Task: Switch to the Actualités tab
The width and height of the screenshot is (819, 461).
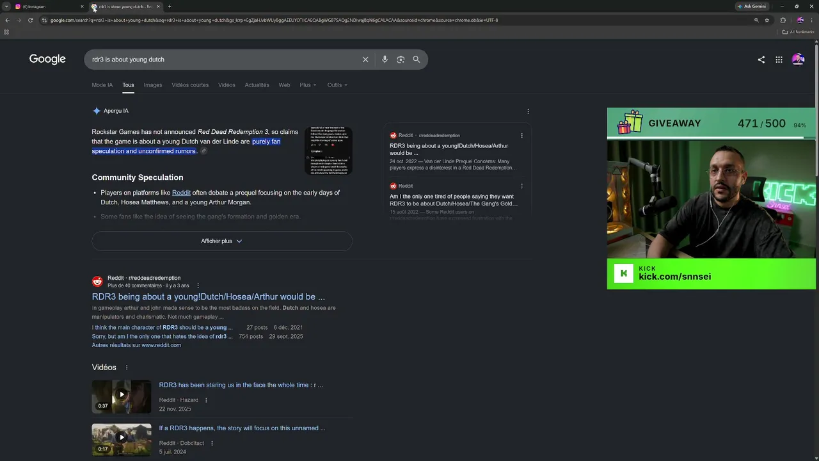Action: tap(257, 85)
